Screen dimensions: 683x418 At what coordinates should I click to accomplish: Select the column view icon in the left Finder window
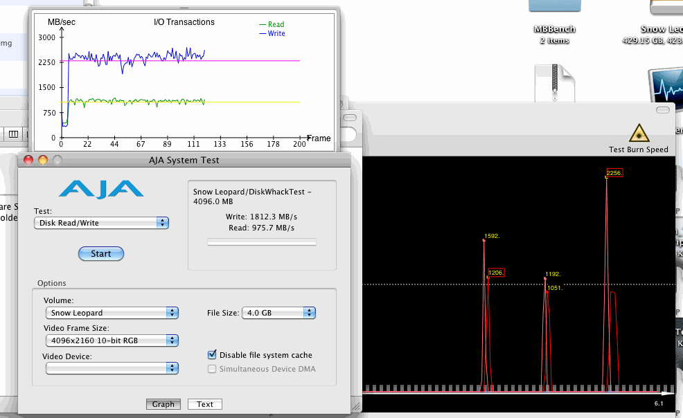point(13,134)
